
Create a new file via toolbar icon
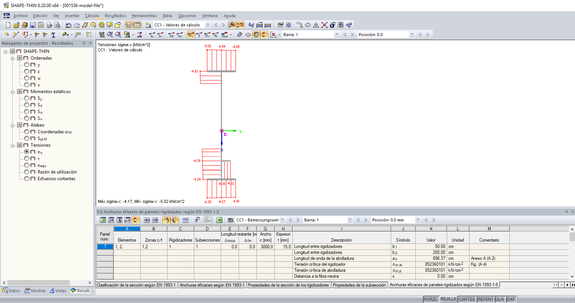click(8, 25)
